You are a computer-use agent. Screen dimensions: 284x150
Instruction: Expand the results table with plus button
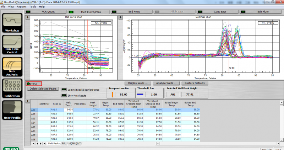(x=27, y=101)
